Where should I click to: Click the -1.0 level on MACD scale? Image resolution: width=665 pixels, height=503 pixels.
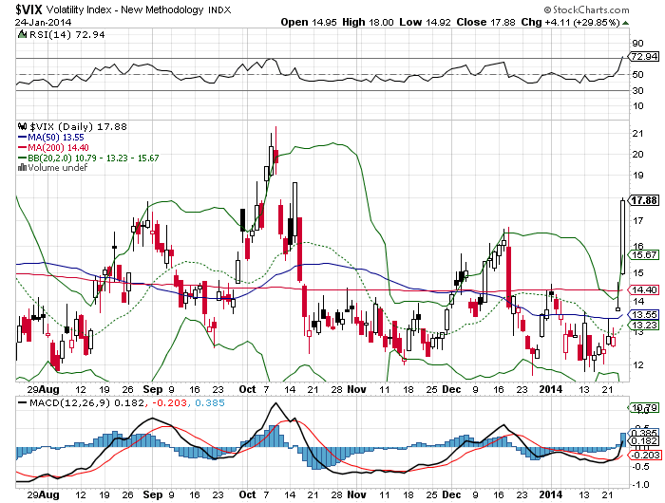pyautogui.click(x=639, y=485)
